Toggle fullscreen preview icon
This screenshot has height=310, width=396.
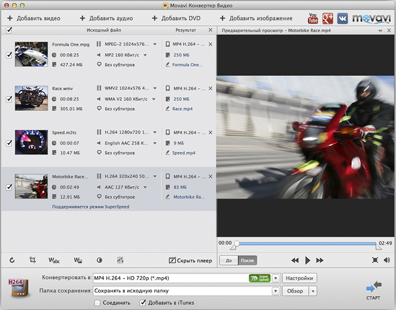click(375, 260)
